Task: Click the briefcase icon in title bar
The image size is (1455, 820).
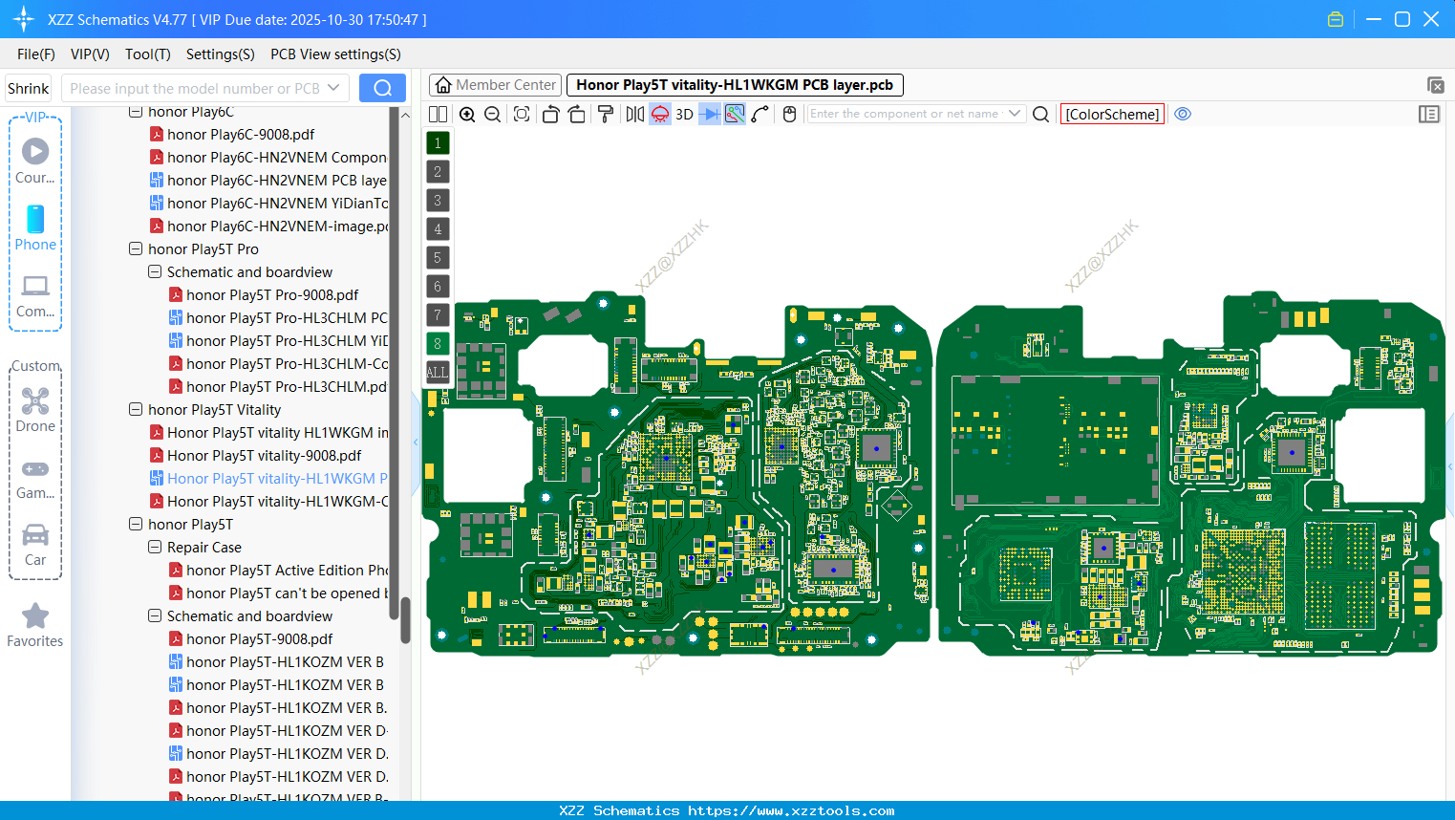Action: click(1336, 19)
